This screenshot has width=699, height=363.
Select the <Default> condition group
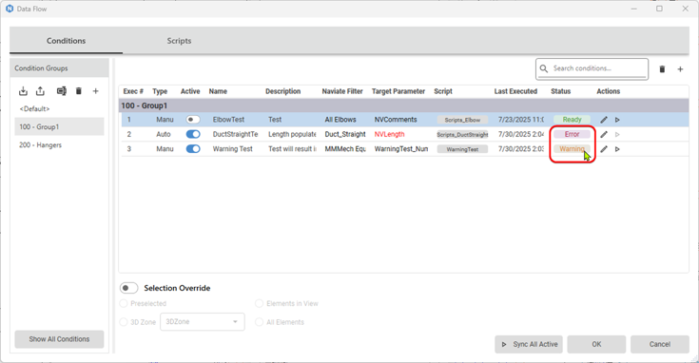[59, 108]
